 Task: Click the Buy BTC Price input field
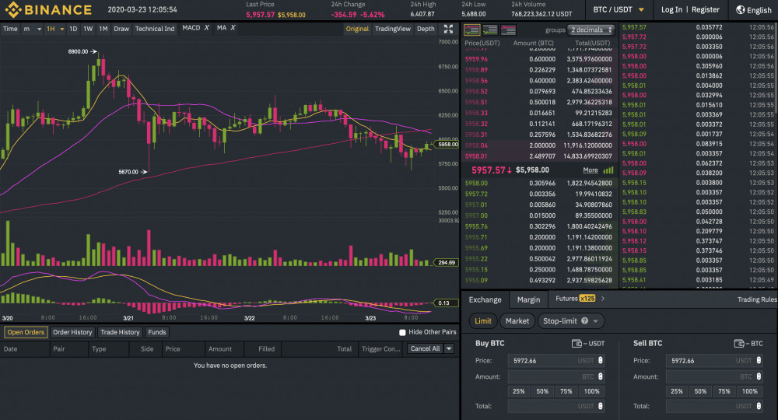click(x=555, y=360)
